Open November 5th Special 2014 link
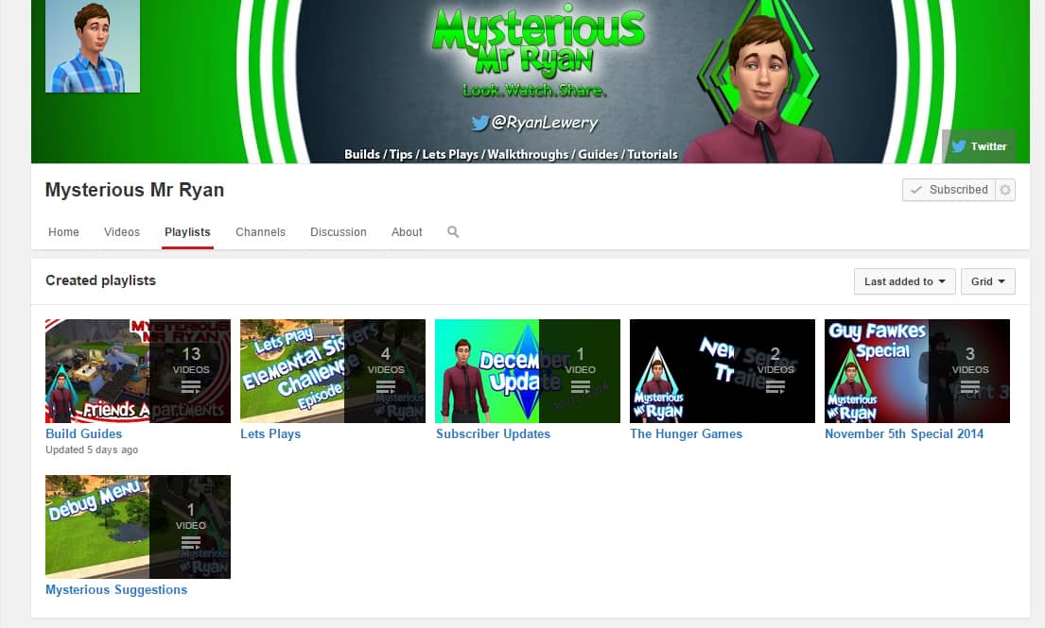 click(904, 434)
